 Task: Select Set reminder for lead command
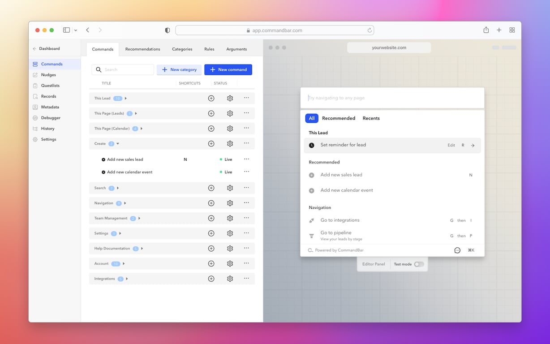point(392,145)
